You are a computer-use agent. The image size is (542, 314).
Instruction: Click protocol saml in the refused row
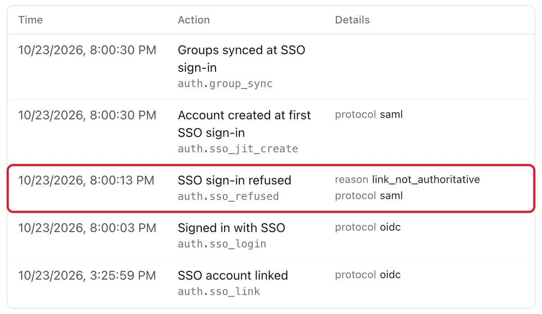[369, 196]
